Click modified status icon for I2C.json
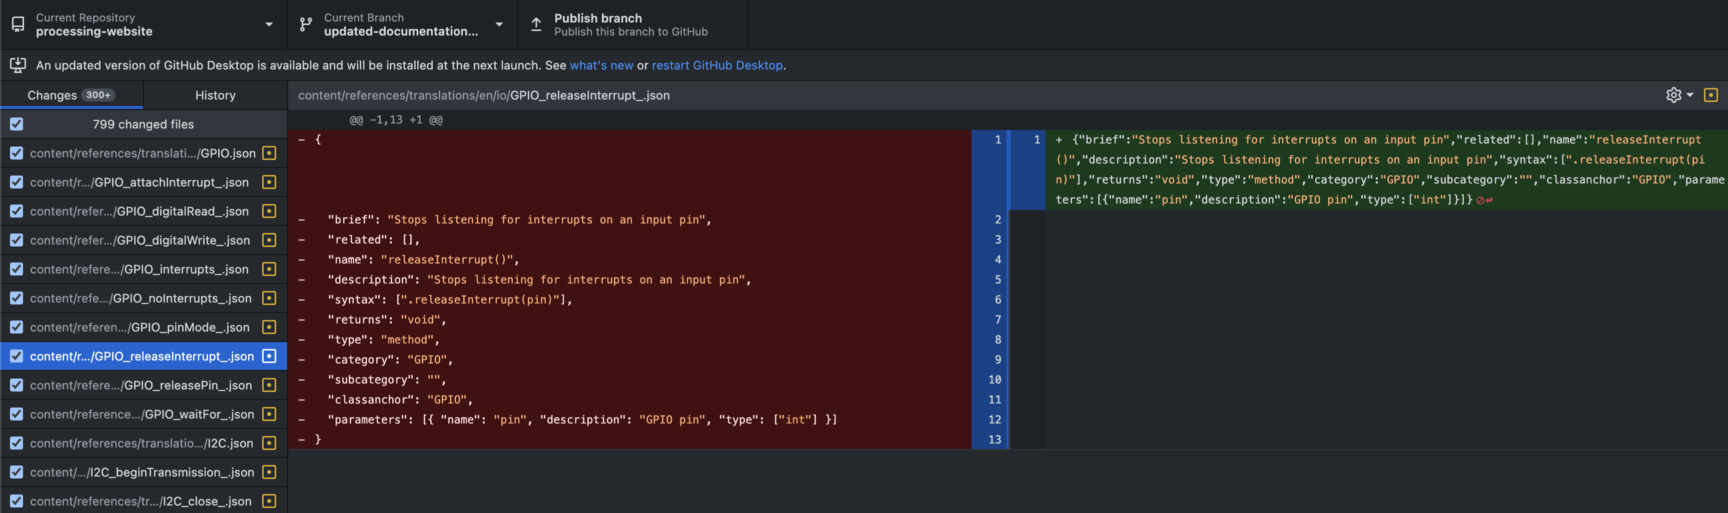The image size is (1728, 513). point(269,442)
